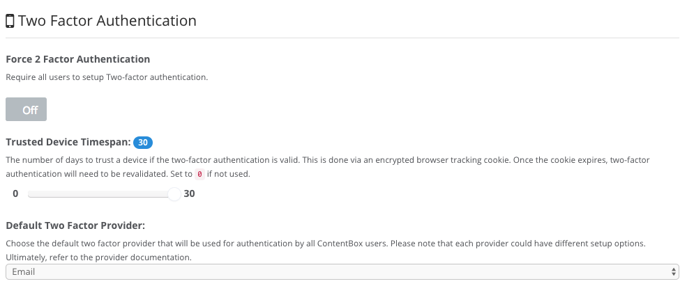Click the arrows on the Email select box
The height and width of the screenshot is (286, 687).
coord(673,271)
